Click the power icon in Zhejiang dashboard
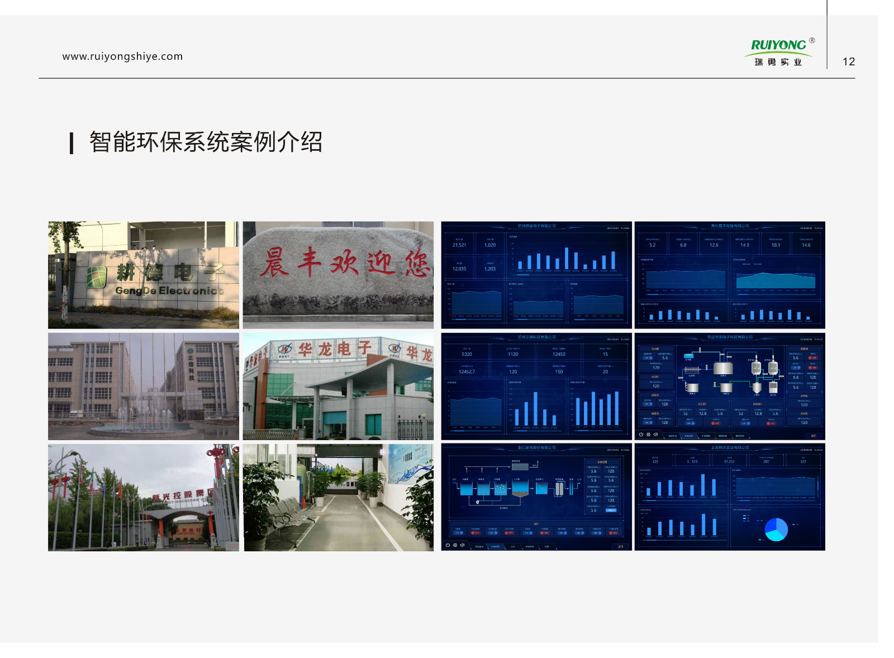 [448, 545]
